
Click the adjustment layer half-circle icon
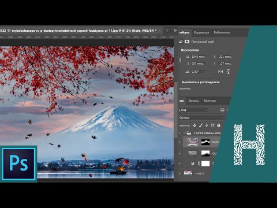(x=192, y=164)
